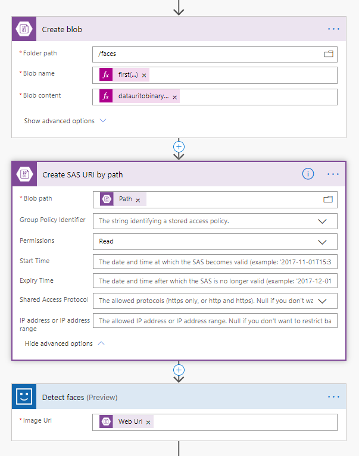Select the Detect faces (Preview) title
Screen dimensions: 359x456
click(x=80, y=397)
